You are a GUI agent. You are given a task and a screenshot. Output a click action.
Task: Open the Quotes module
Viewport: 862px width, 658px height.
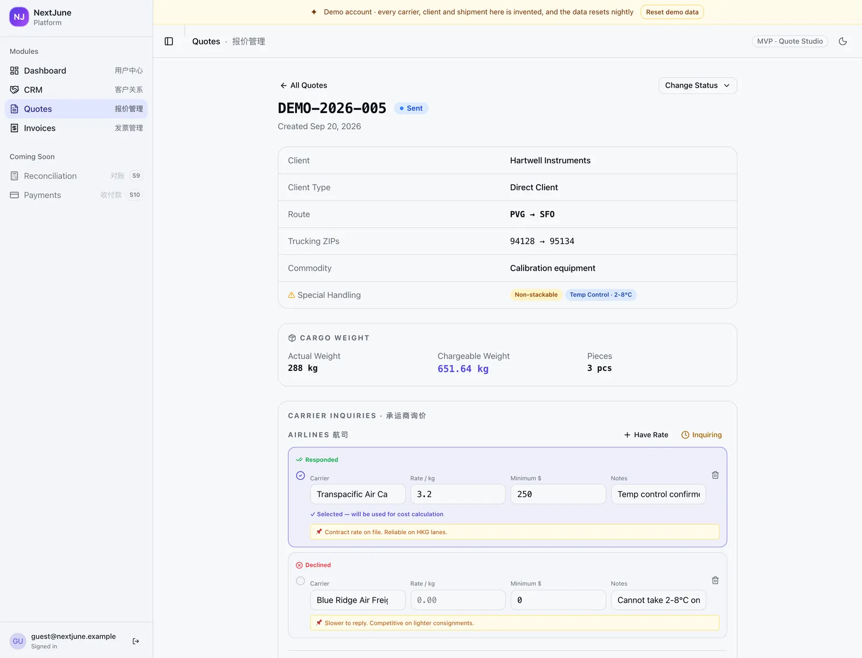click(x=76, y=109)
